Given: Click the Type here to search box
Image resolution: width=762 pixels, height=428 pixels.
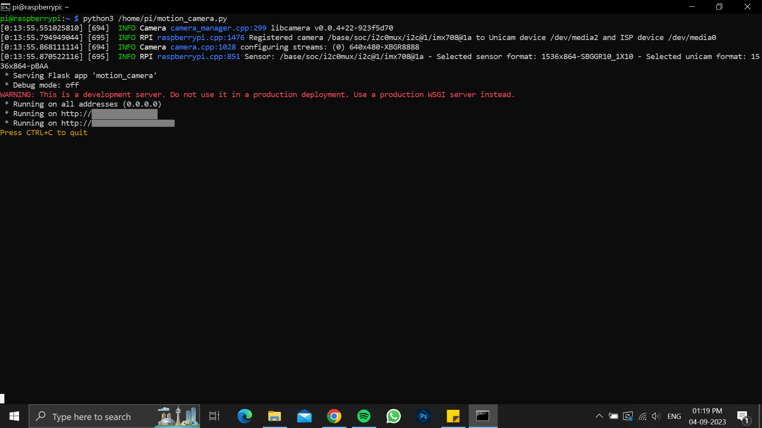Looking at the screenshot, I should tap(115, 416).
